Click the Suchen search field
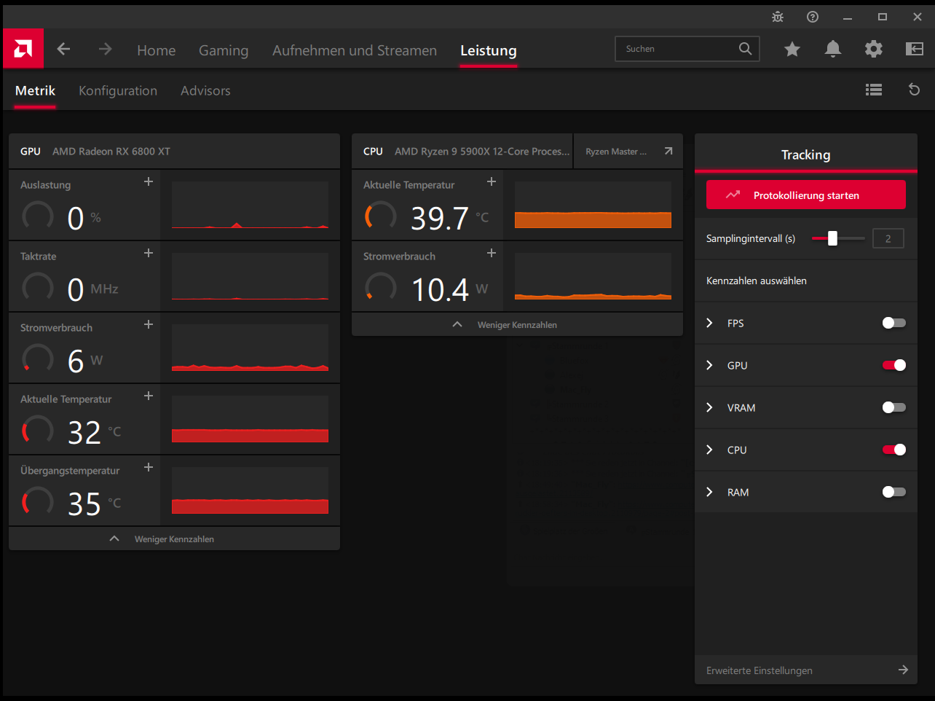Image resolution: width=935 pixels, height=701 pixels. click(x=687, y=49)
